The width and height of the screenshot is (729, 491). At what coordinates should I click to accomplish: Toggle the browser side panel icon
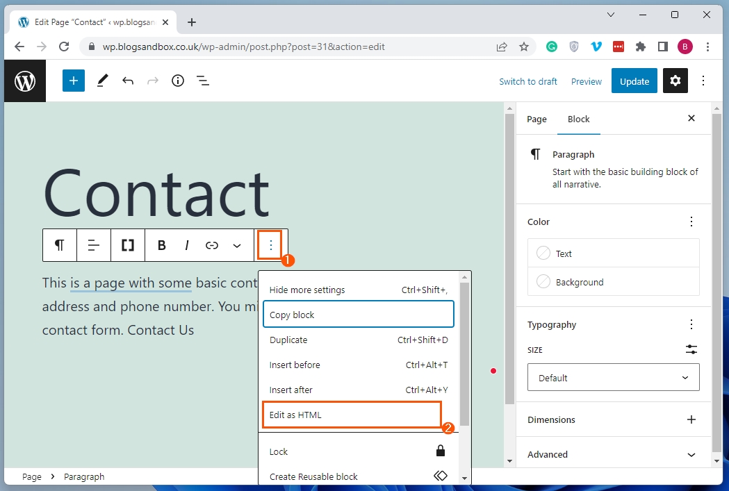coord(663,47)
